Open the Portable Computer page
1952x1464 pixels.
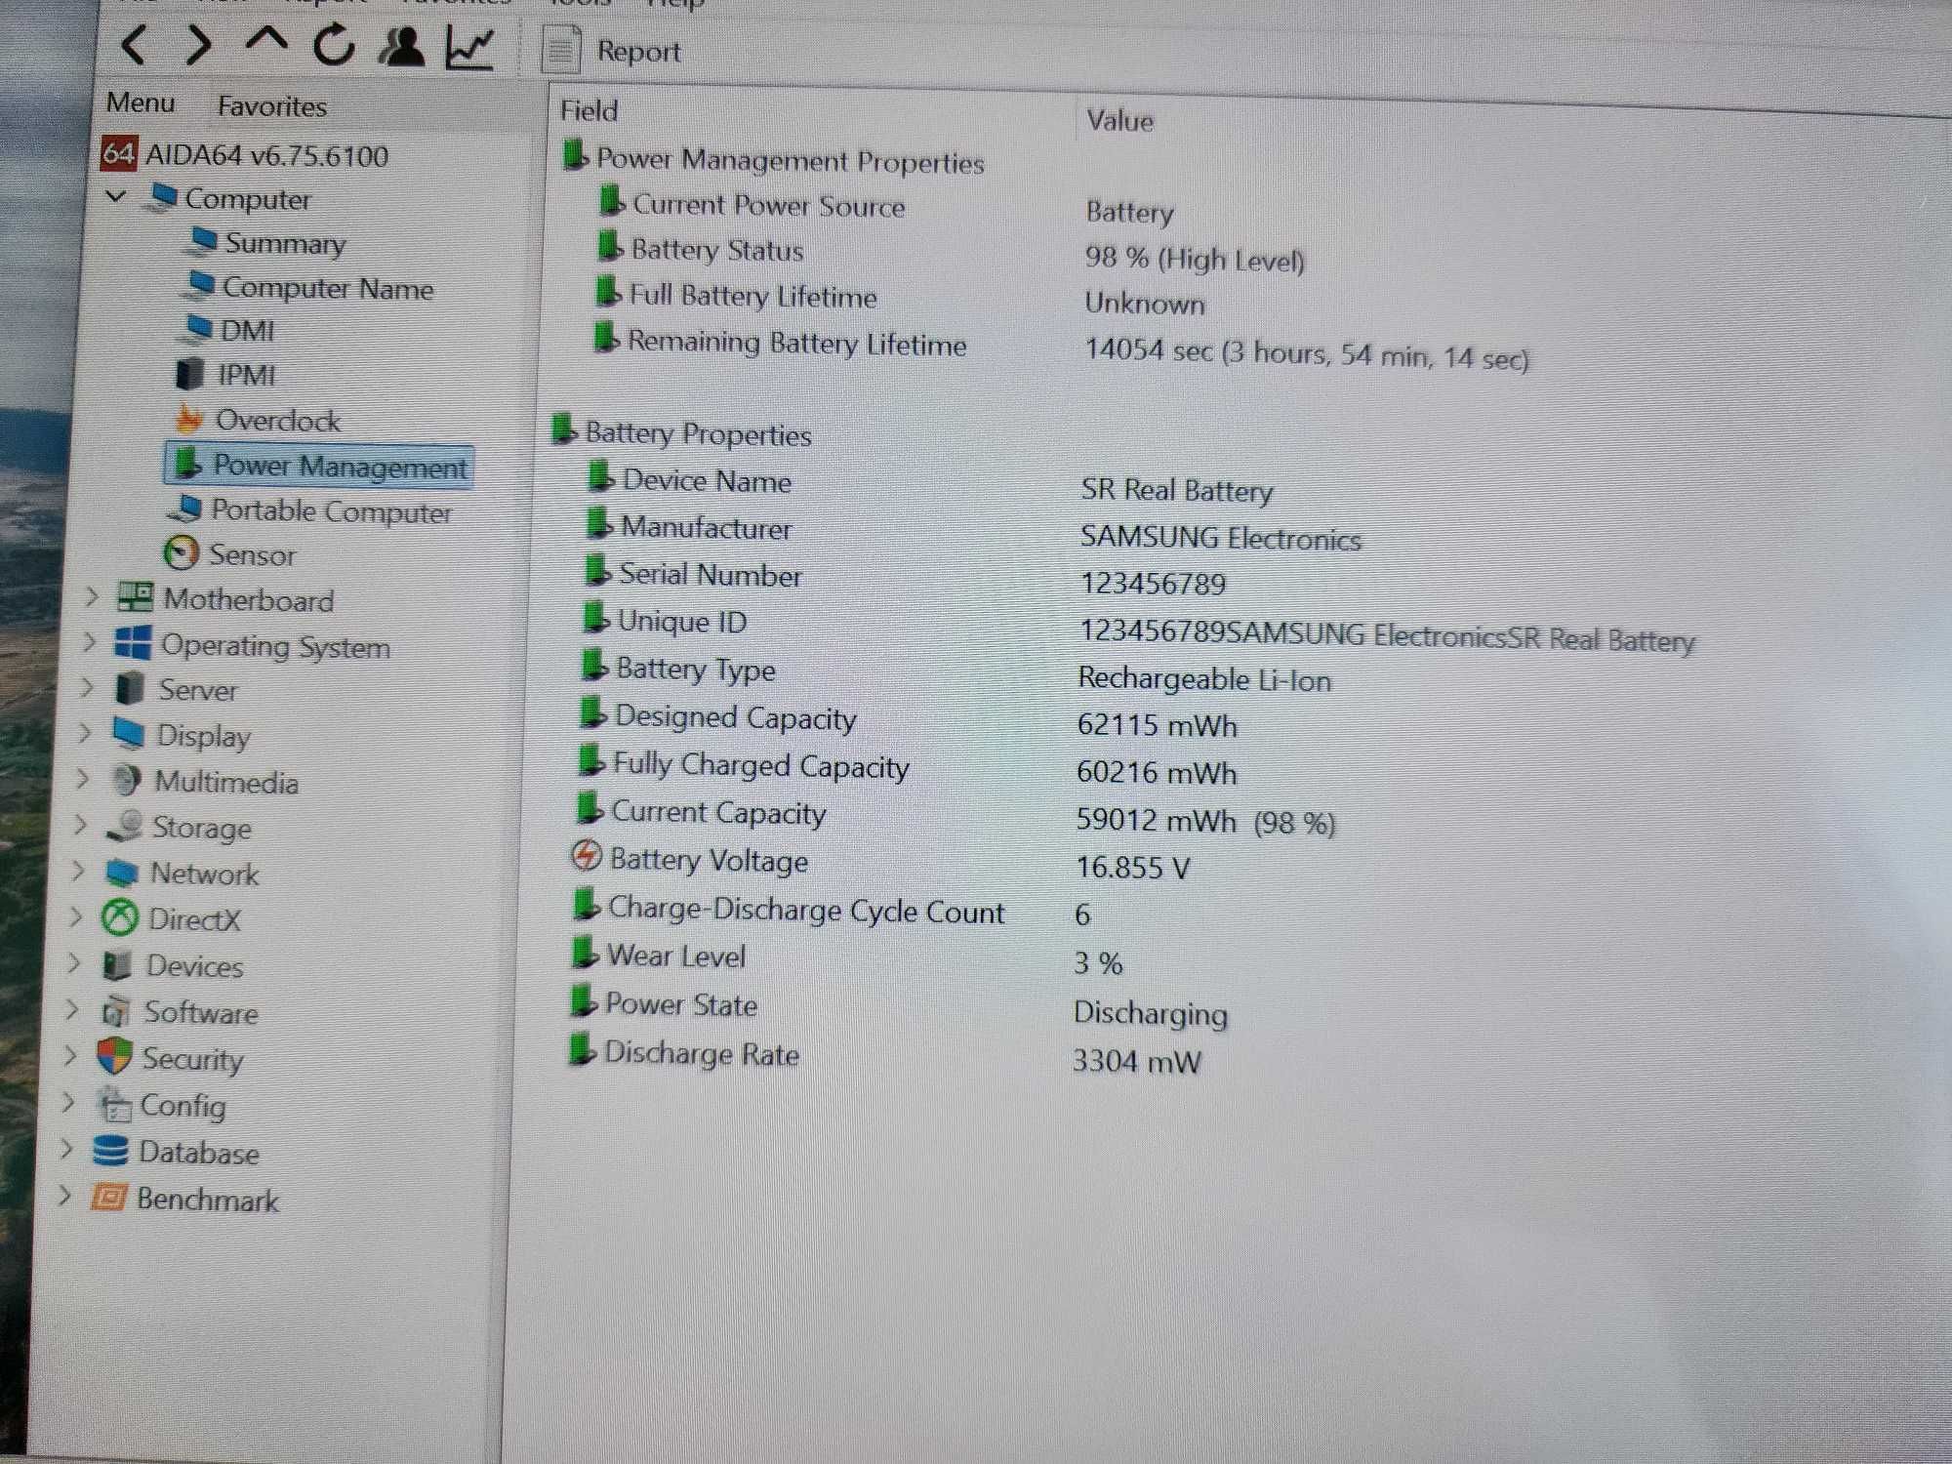(309, 510)
